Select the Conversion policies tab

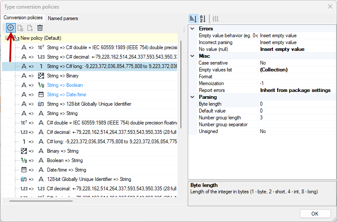tap(23, 18)
